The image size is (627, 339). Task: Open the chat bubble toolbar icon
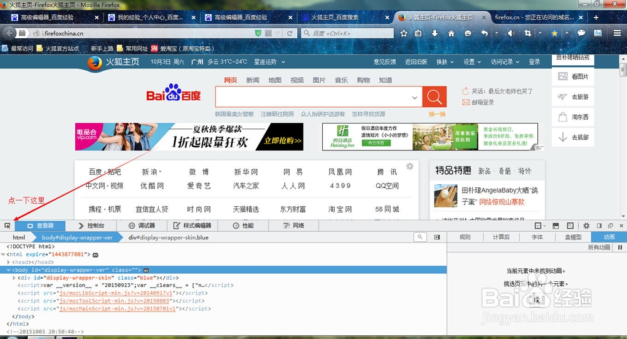(581, 33)
